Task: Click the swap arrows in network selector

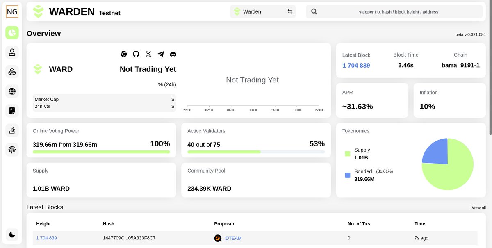Action: 290,11
